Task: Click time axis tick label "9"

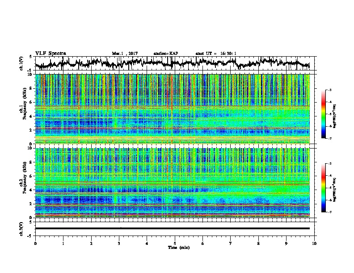Action: point(286,244)
